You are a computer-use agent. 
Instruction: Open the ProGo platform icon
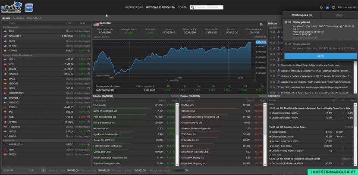(x=28, y=7)
